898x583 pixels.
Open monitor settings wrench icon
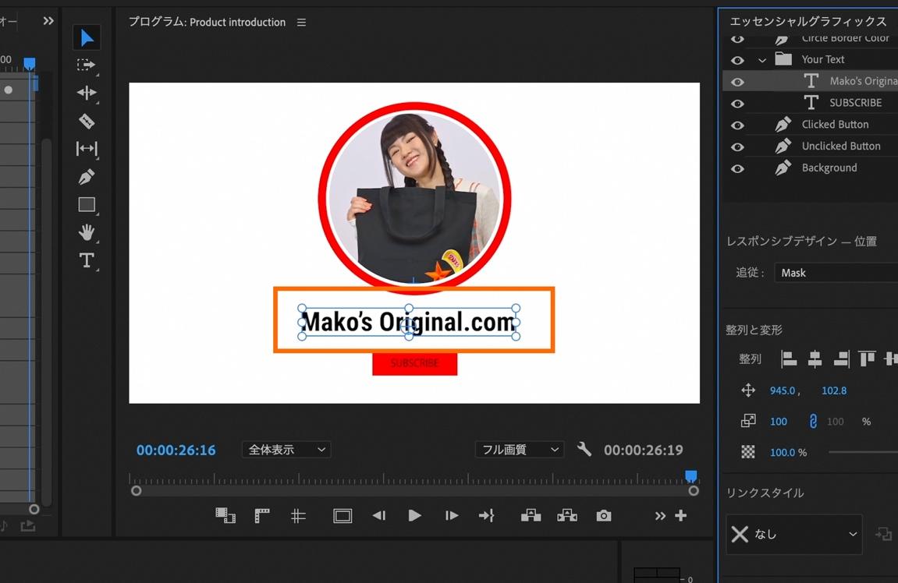584,449
